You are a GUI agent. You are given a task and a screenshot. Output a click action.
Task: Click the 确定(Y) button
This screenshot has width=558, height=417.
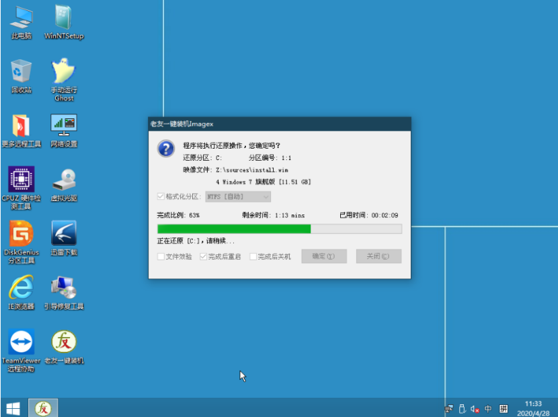(x=324, y=256)
